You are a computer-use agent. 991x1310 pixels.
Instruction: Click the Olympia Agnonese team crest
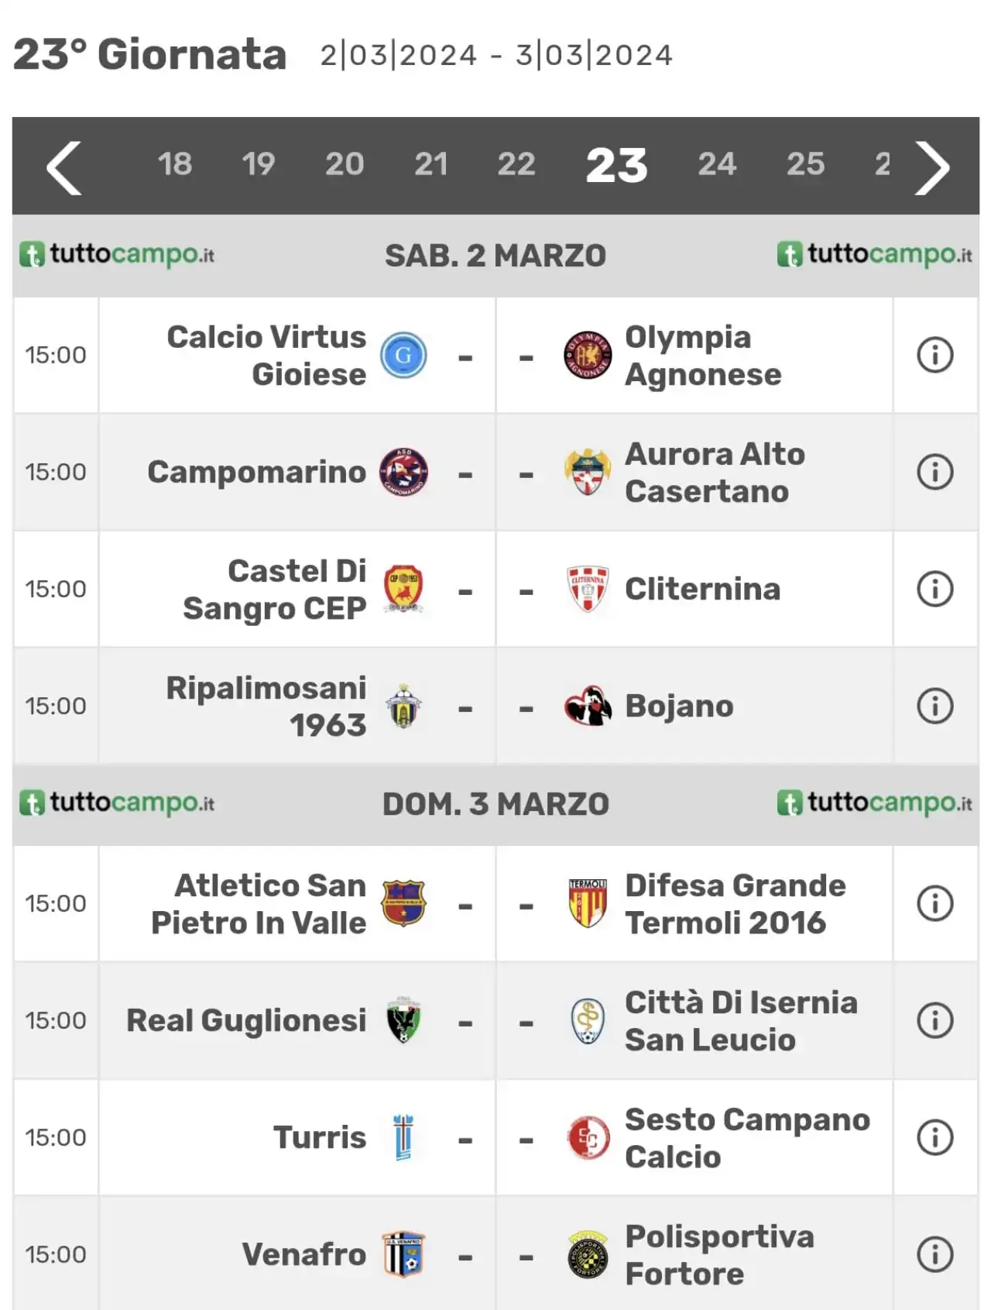coord(588,356)
